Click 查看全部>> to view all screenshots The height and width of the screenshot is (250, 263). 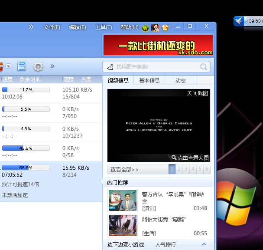[124, 169]
